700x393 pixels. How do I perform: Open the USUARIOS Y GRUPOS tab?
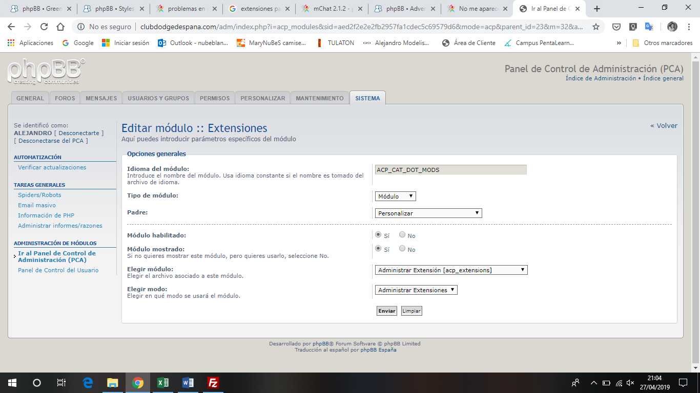[158, 98]
